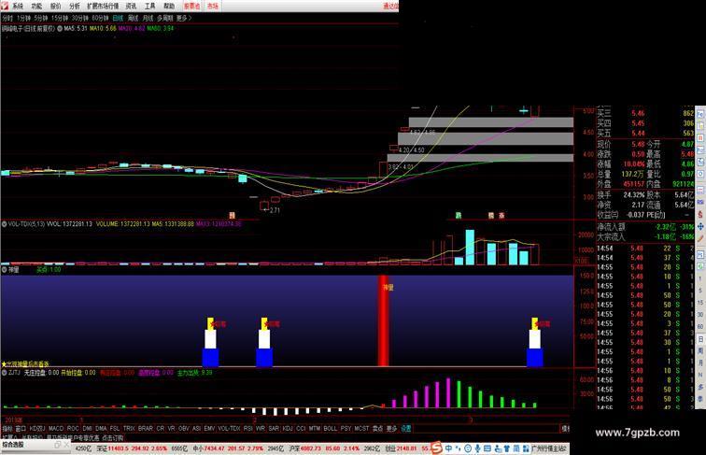Open the 帮助 menu
Image resolution: width=706 pixels, height=455 pixels.
(169, 6)
